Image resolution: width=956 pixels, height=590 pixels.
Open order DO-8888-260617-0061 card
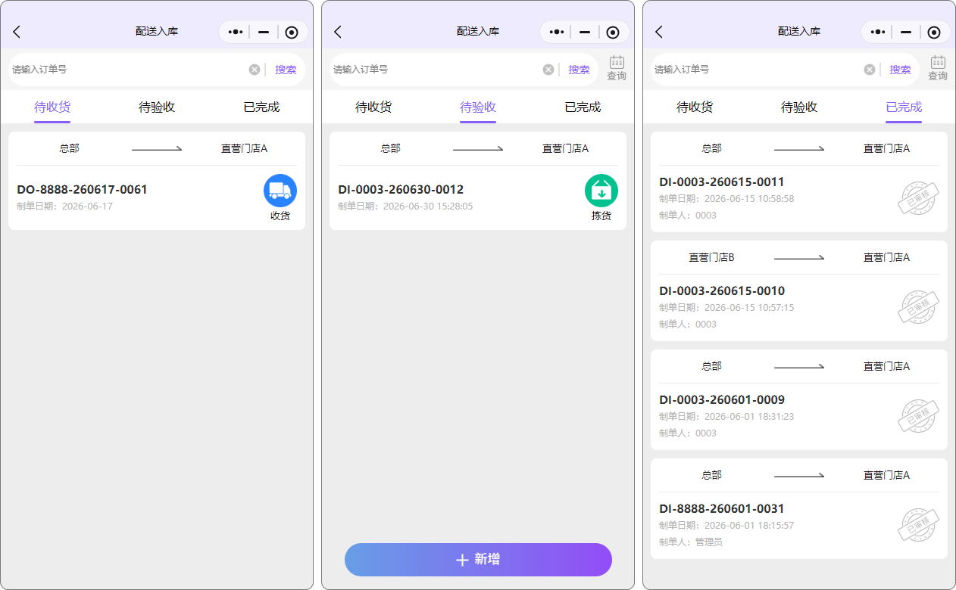tap(157, 181)
